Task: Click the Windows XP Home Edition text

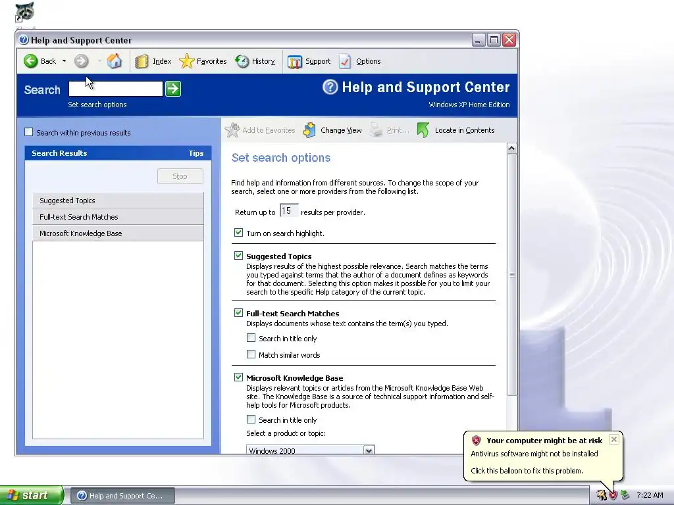Action: (x=469, y=105)
